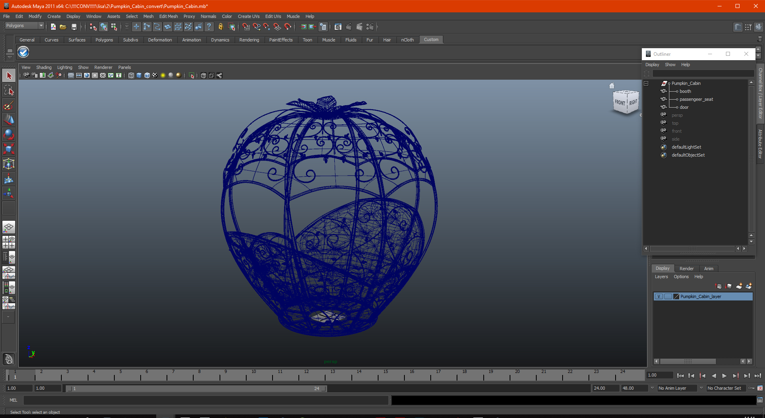The image size is (765, 418).
Task: Toggle snap to curves magnet
Action: (257, 27)
